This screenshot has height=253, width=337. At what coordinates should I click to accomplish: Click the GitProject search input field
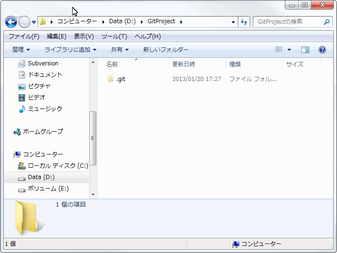coord(288,22)
